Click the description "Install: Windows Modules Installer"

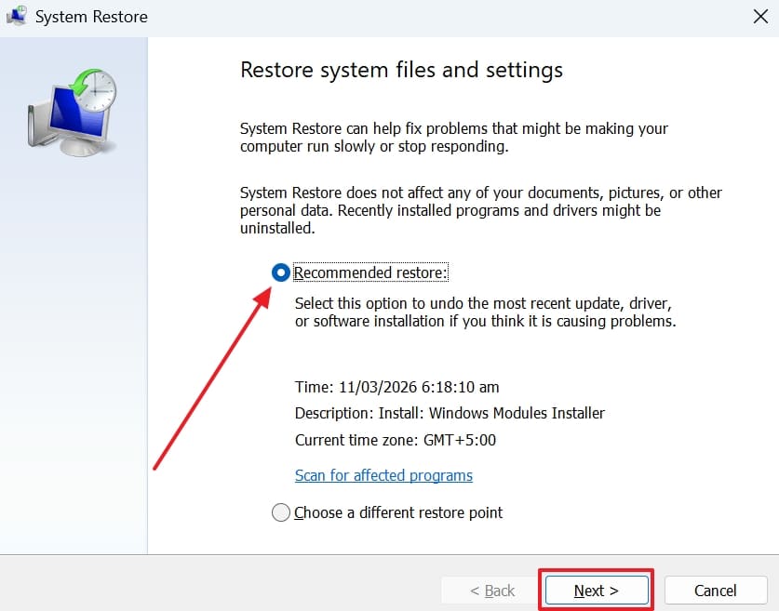[450, 413]
